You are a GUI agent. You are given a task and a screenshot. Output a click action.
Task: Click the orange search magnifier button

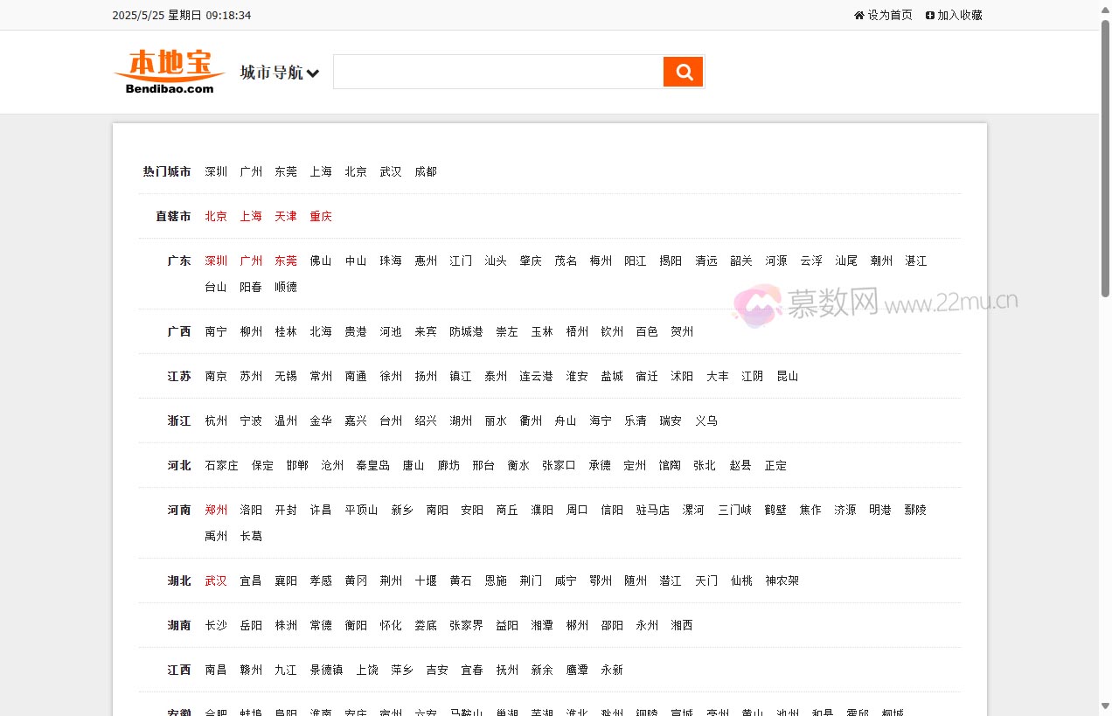(x=684, y=72)
